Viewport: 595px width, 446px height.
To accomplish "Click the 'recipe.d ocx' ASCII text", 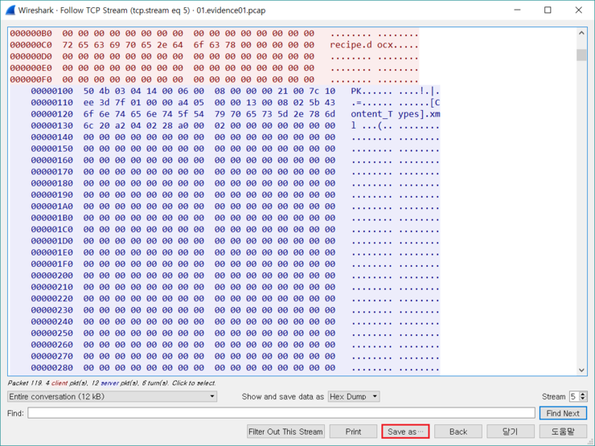I will pos(361,45).
